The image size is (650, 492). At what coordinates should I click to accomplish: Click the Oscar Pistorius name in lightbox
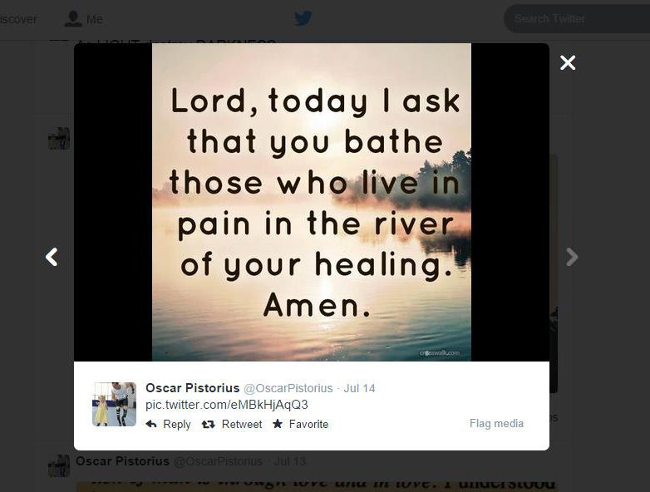(192, 388)
